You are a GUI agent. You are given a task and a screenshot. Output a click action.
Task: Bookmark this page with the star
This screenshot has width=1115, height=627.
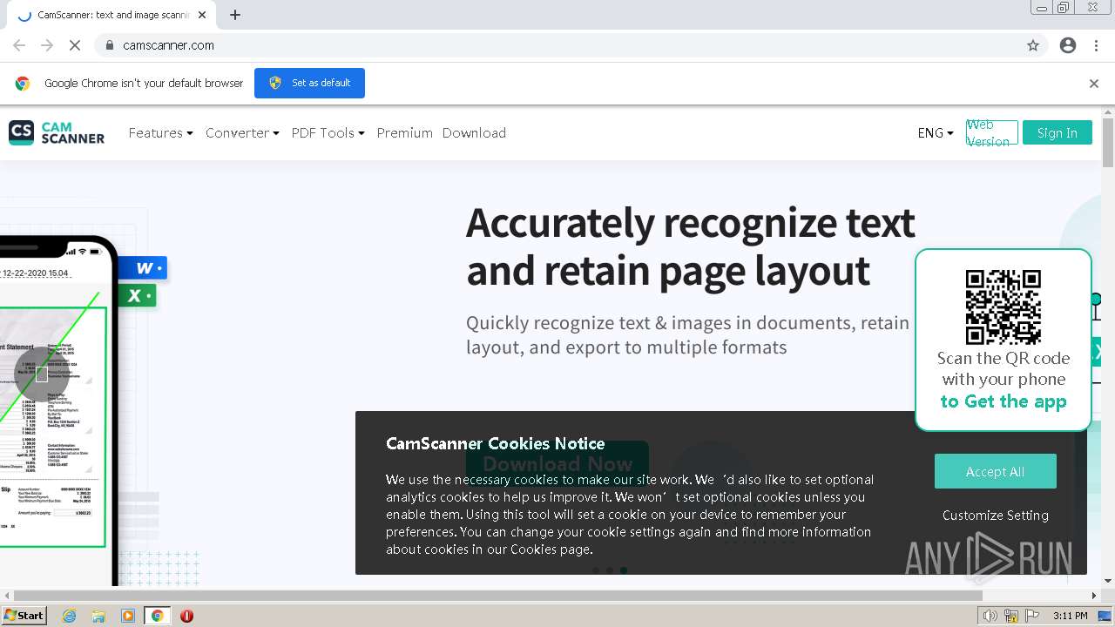(1033, 45)
